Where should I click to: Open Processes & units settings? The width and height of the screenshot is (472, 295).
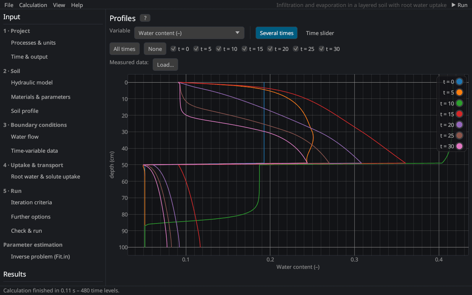[33, 42]
